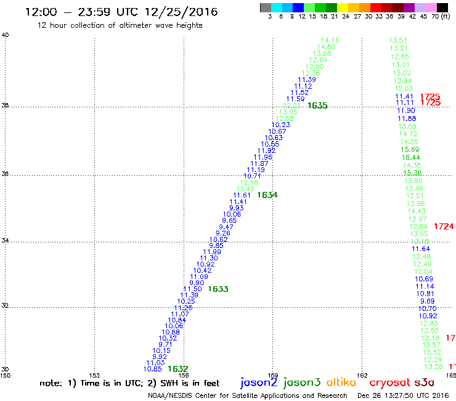The image size is (456, 401).
Task: Click the orange 'altika' satellite label
Action: pyautogui.click(x=341, y=382)
